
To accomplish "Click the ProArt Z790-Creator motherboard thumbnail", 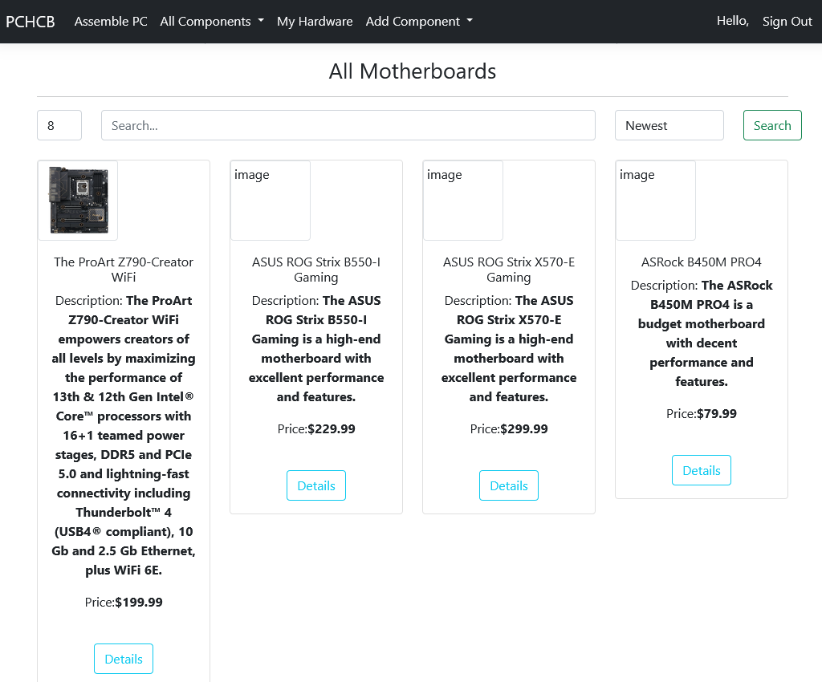I will [78, 201].
